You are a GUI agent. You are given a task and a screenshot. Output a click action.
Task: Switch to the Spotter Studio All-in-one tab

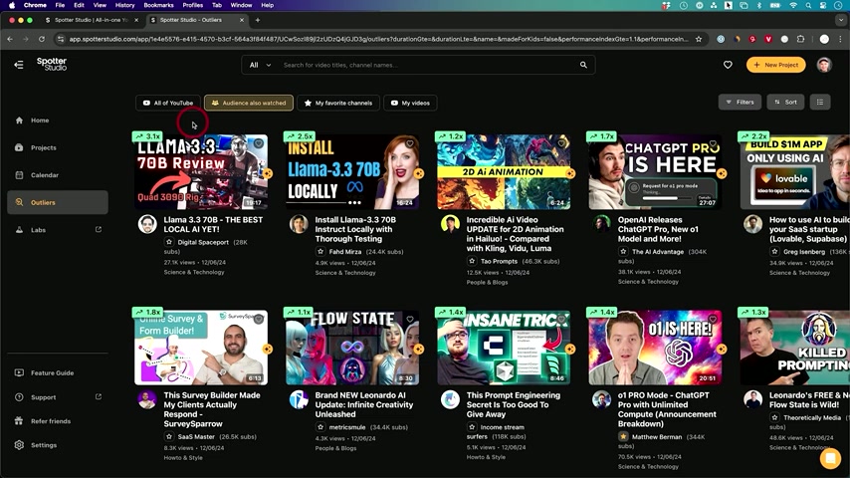[92, 20]
